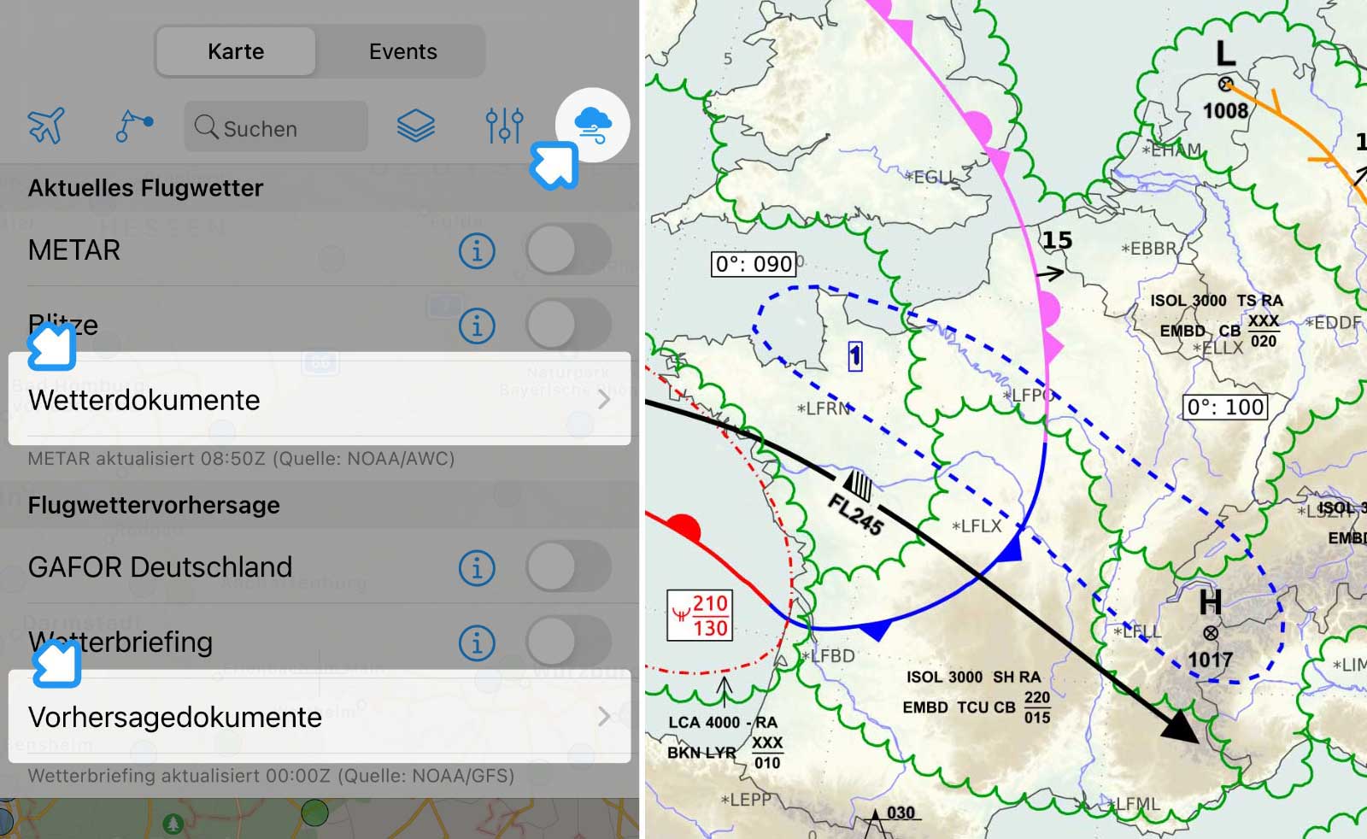Open the map layers icon

click(416, 125)
